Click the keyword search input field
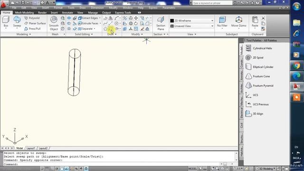This screenshot has height=171, width=304. (212, 3)
